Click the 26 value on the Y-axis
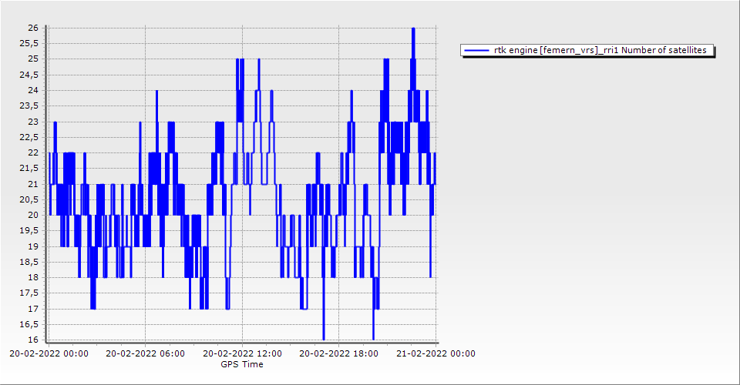The width and height of the screenshot is (740, 385). [32, 28]
